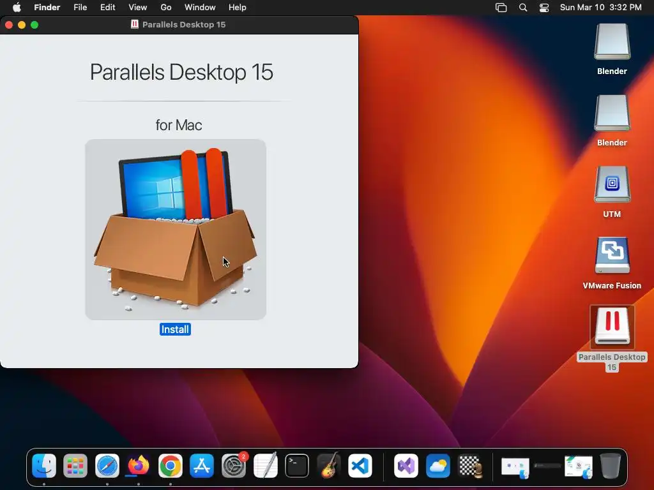Open Control Center in menu bar

[x=544, y=8]
